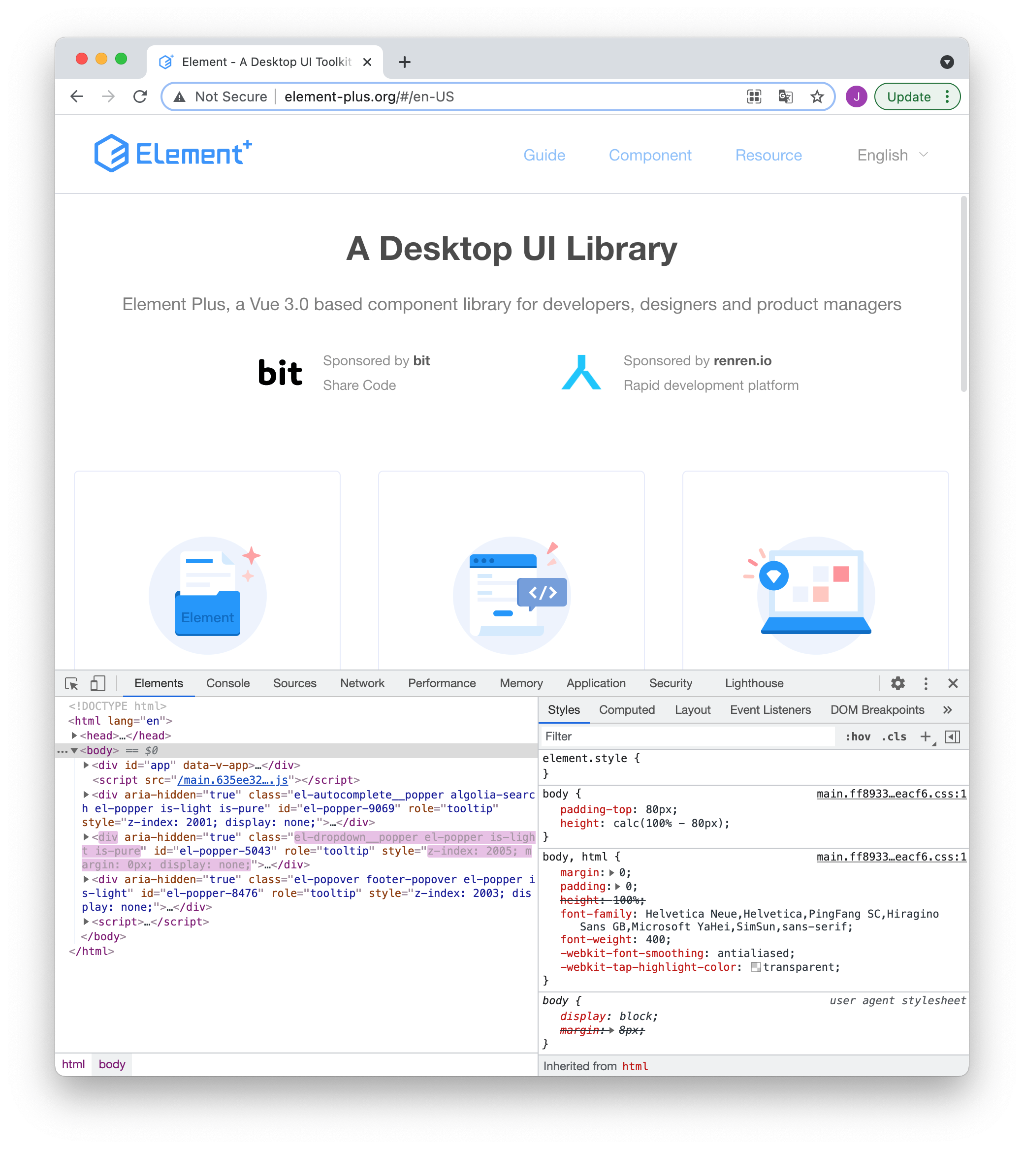Close DevTools with the X icon
Image resolution: width=1024 pixels, height=1149 pixels.
click(953, 684)
